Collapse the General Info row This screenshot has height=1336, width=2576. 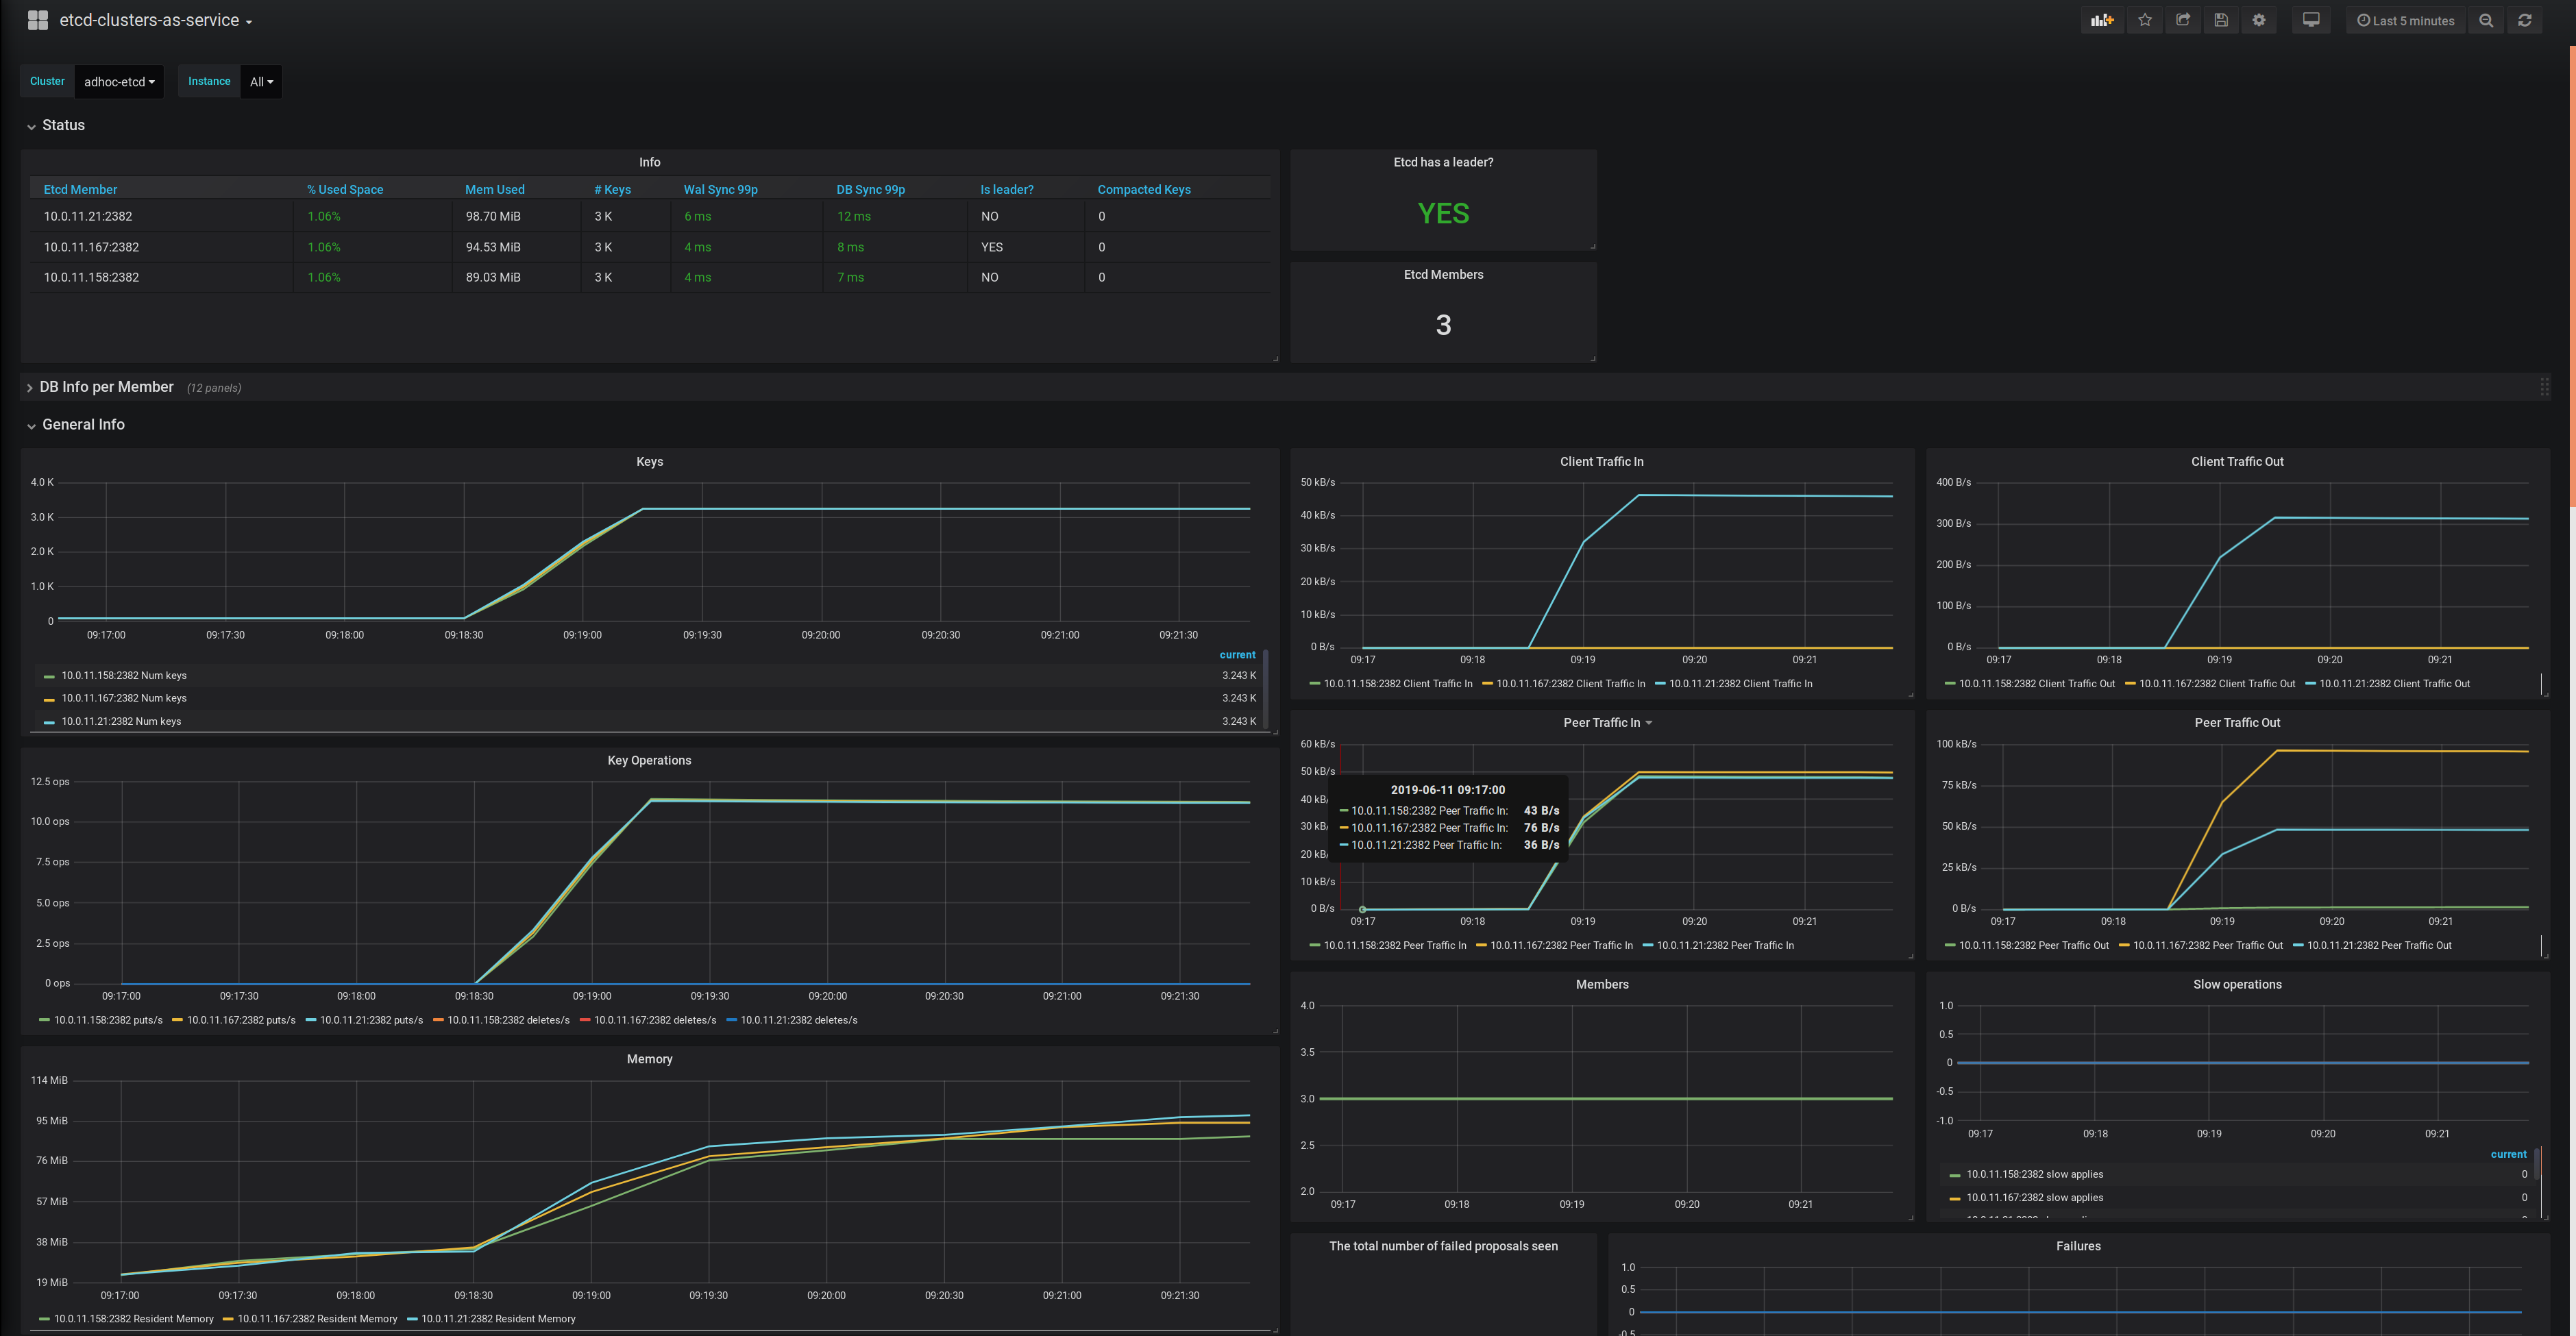pyautogui.click(x=83, y=425)
